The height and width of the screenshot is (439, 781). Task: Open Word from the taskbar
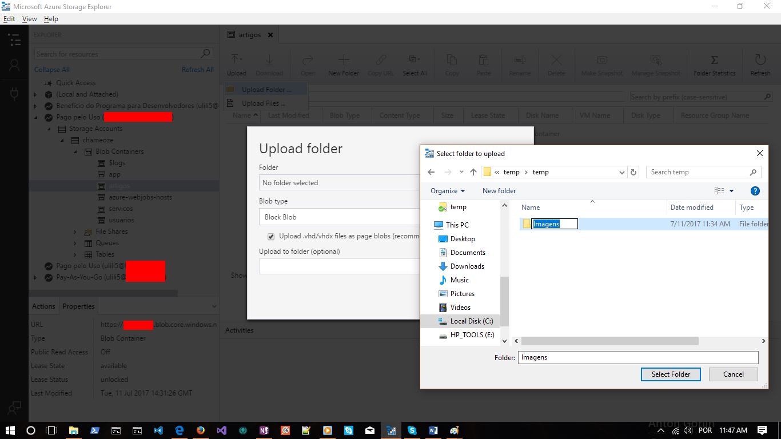pos(433,430)
